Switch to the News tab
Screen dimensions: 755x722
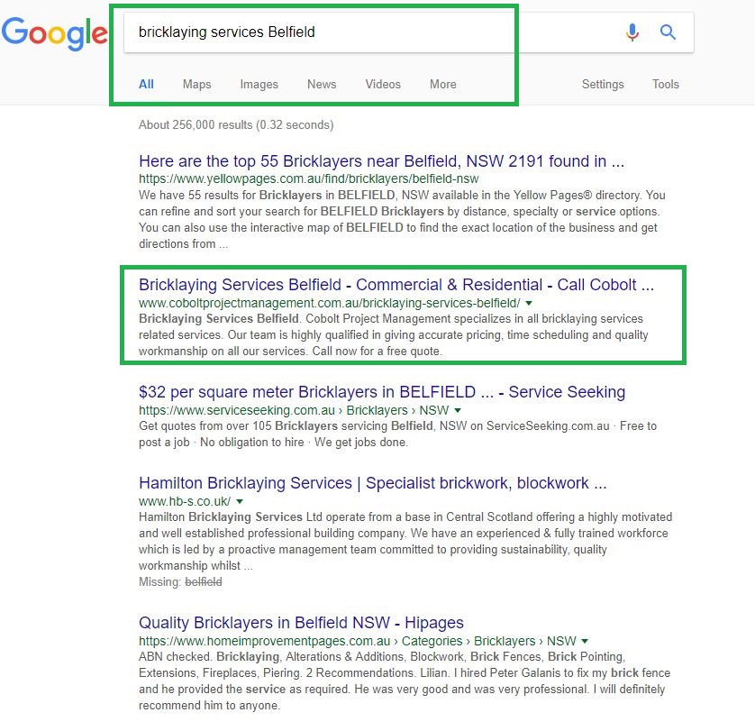(322, 85)
